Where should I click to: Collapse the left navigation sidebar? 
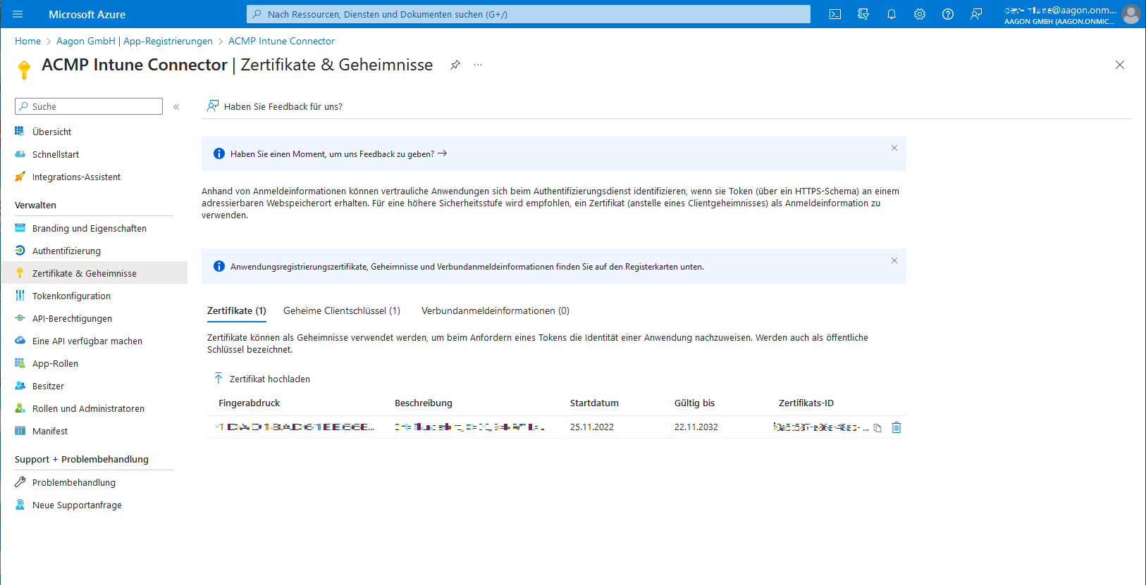(x=176, y=107)
